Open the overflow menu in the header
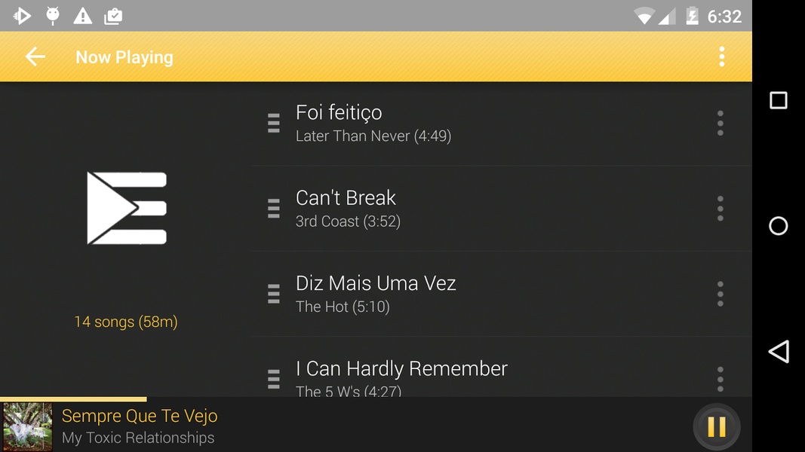805x452 pixels. tap(721, 57)
